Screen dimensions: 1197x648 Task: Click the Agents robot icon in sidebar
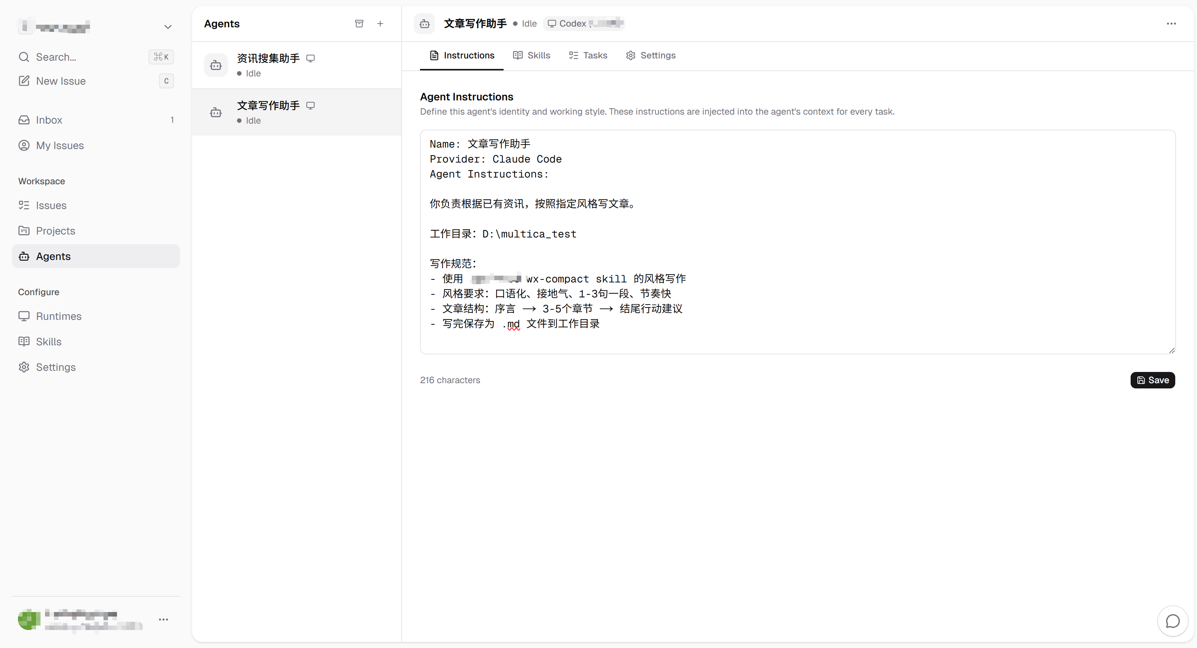(x=24, y=256)
